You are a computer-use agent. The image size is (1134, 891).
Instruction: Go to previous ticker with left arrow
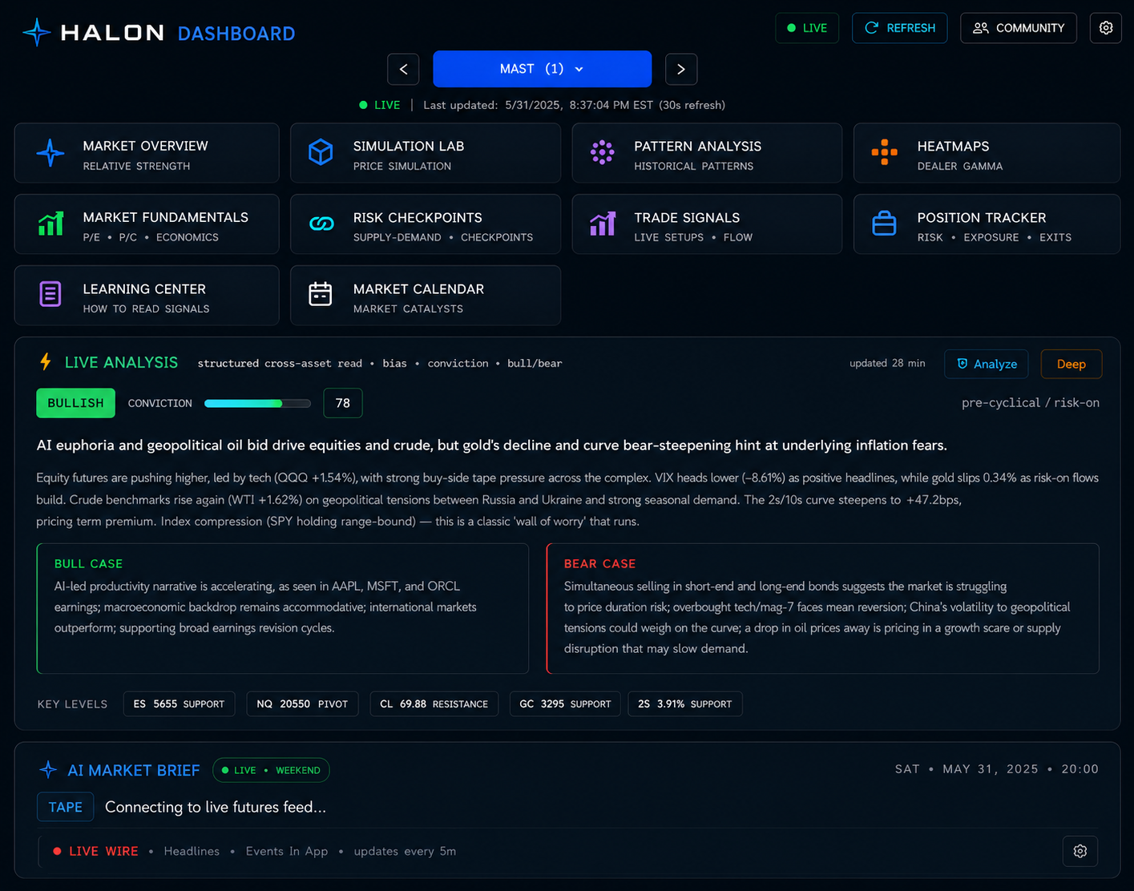tap(403, 69)
